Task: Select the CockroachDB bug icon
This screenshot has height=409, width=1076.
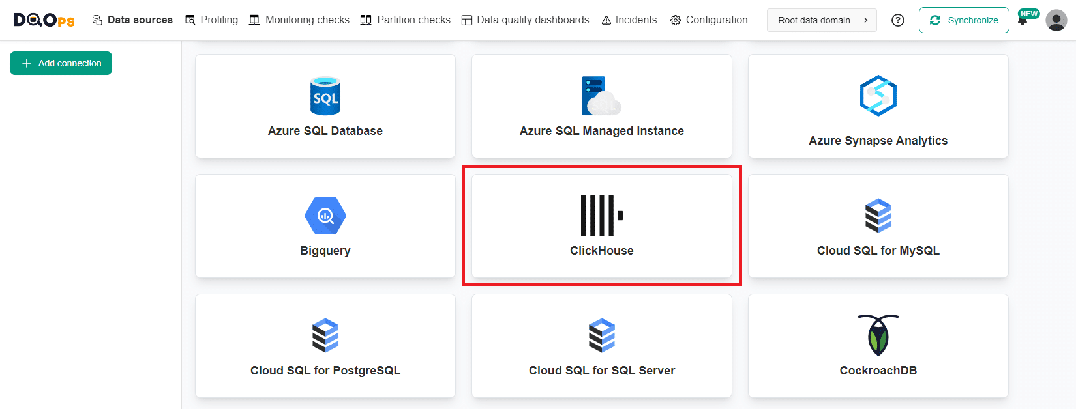Action: pyautogui.click(x=878, y=335)
